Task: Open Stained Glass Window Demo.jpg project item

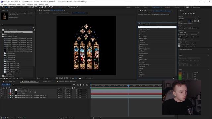Action: click(13, 32)
